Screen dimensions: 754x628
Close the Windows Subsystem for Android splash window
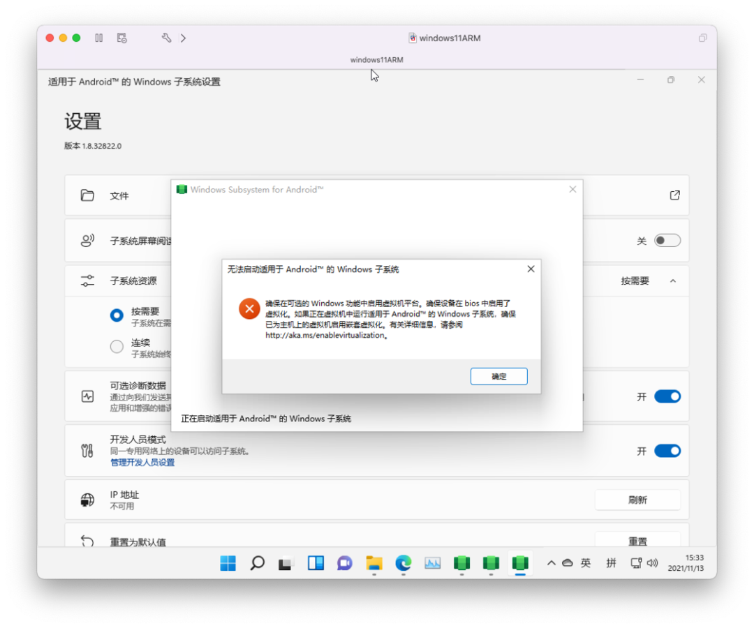point(572,189)
